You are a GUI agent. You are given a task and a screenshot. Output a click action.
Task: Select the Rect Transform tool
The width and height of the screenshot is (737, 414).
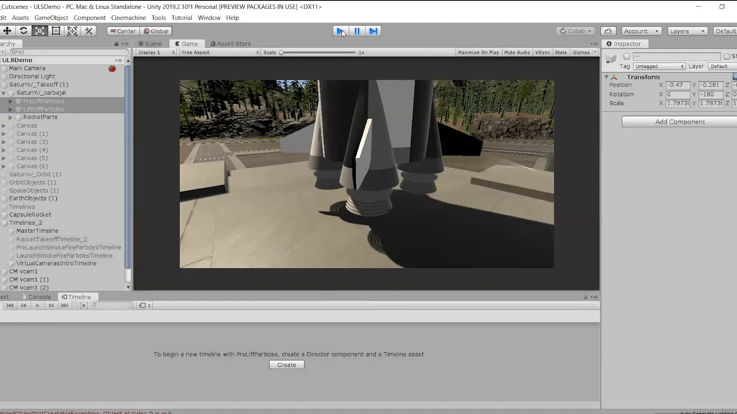(56, 31)
